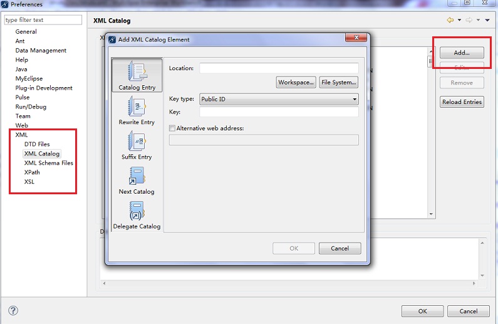This screenshot has height=324, width=498.
Task: Click OK in the Preferences window
Action: tap(422, 311)
